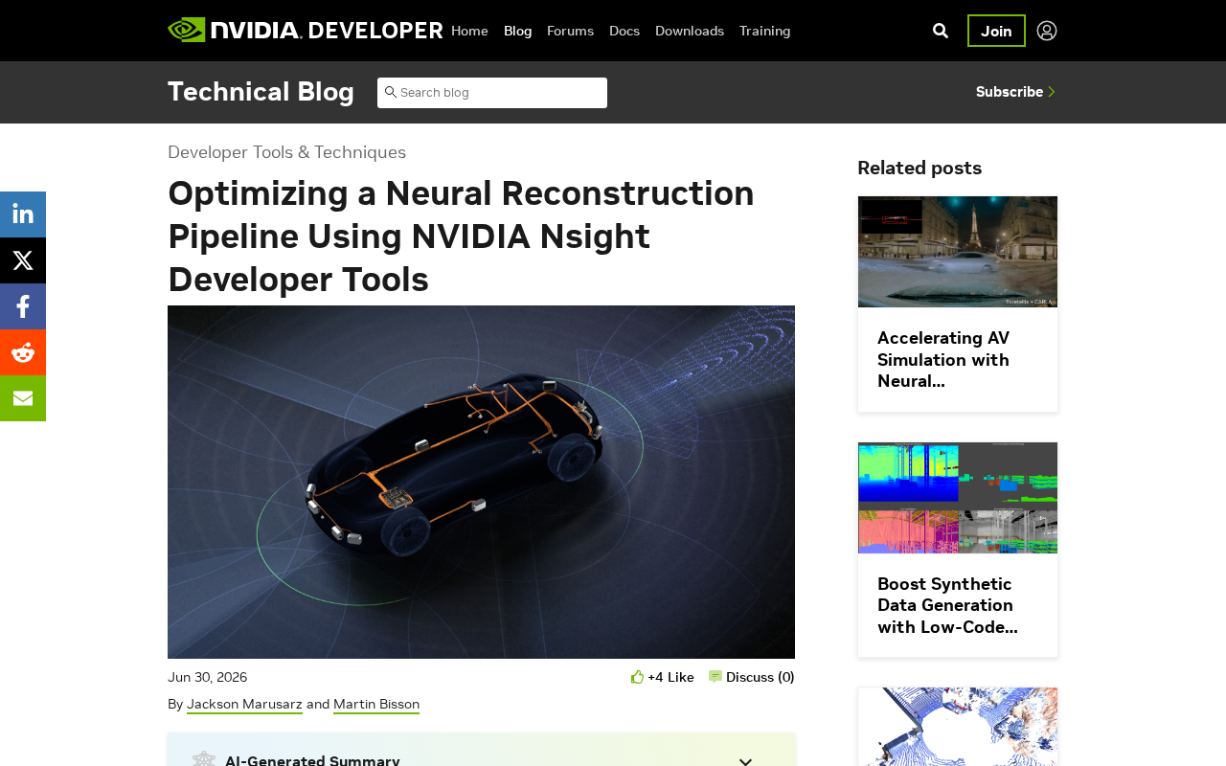The width and height of the screenshot is (1226, 766).
Task: Click the Discuss (0) link text
Action: pyautogui.click(x=761, y=677)
